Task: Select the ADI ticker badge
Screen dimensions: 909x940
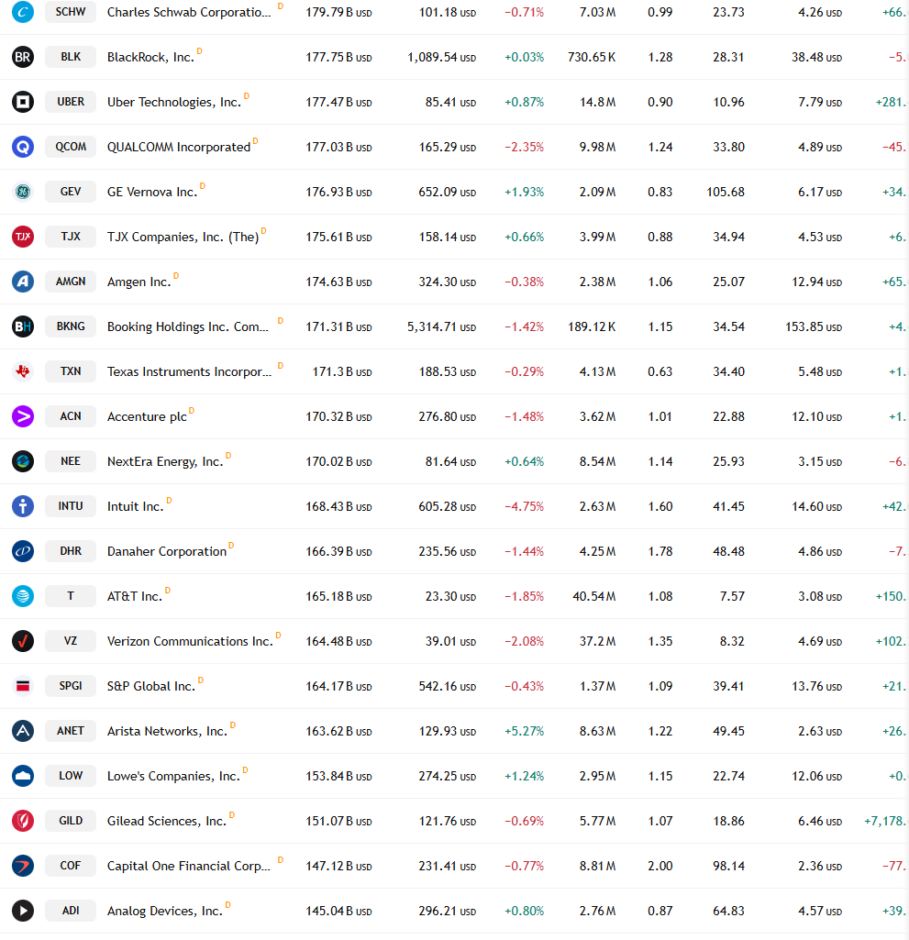Action: pos(71,911)
